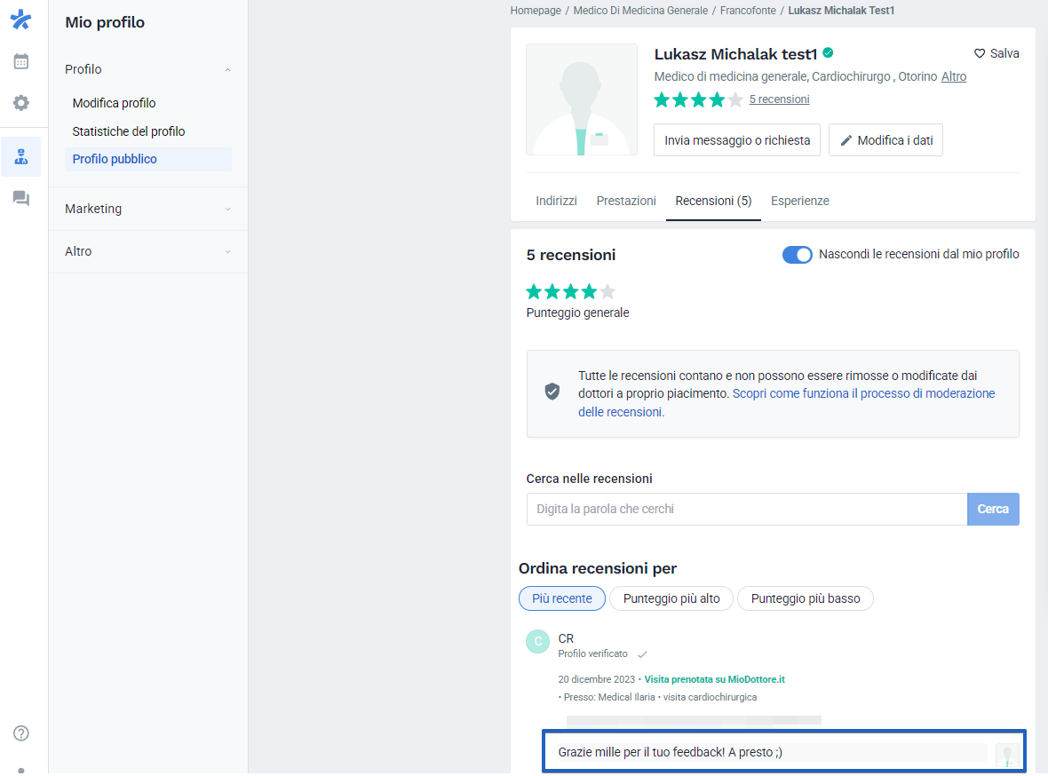This screenshot has width=1048, height=776.
Task: Click the Salva save label
Action: pos(1004,53)
